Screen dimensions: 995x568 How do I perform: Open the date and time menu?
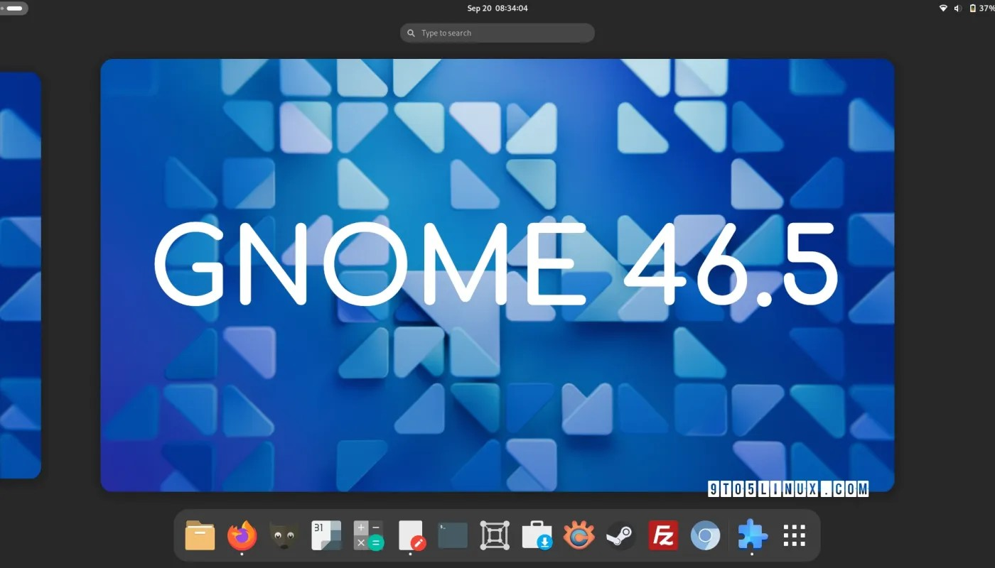click(x=497, y=8)
